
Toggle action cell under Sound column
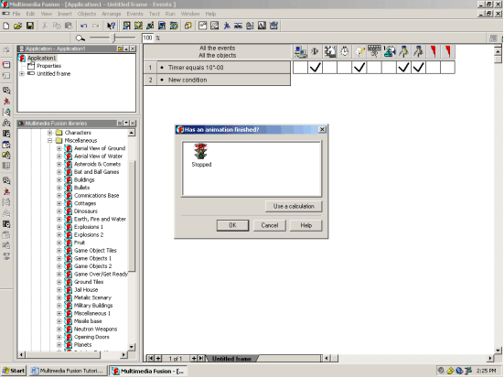click(315, 68)
